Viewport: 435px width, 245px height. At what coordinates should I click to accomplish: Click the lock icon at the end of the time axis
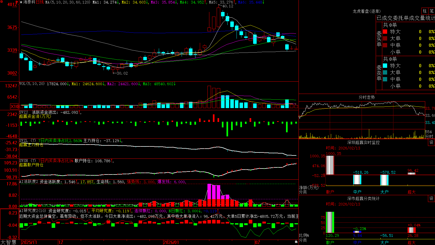[296, 242]
